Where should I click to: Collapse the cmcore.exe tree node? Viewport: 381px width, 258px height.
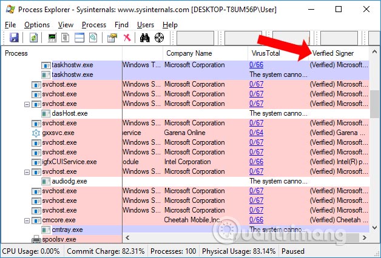pos(27,220)
